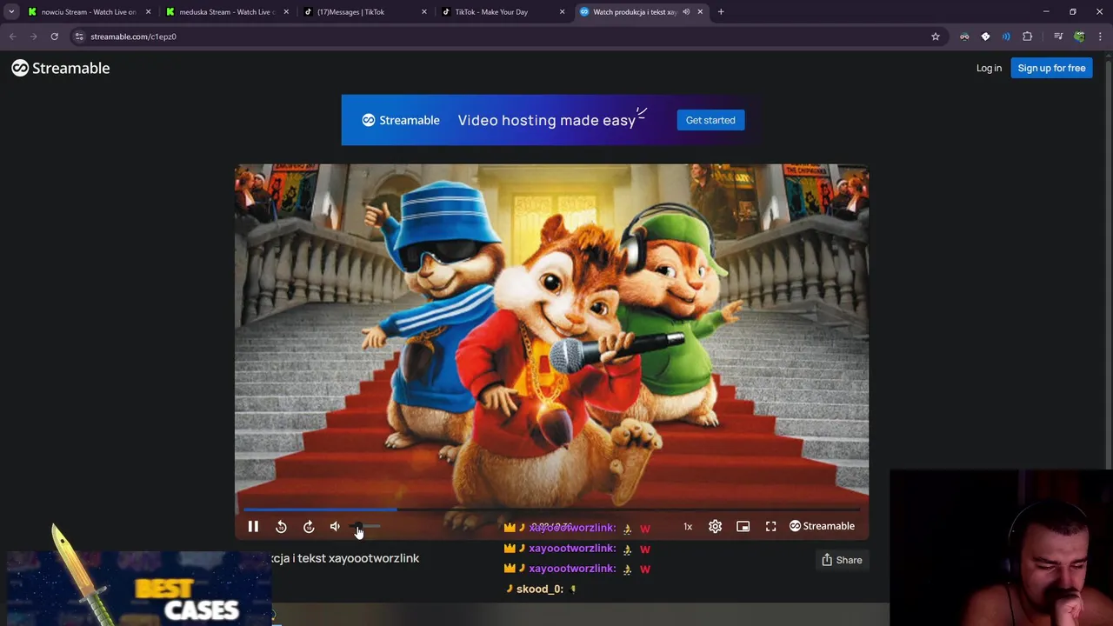Close the meduska Stream tab
The image size is (1113, 626).
tap(286, 12)
